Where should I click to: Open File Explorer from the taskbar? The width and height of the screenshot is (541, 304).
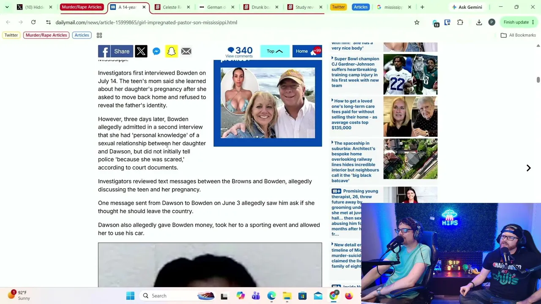(x=287, y=296)
